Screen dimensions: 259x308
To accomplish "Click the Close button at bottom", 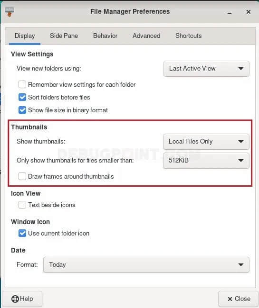I will [x=238, y=299].
